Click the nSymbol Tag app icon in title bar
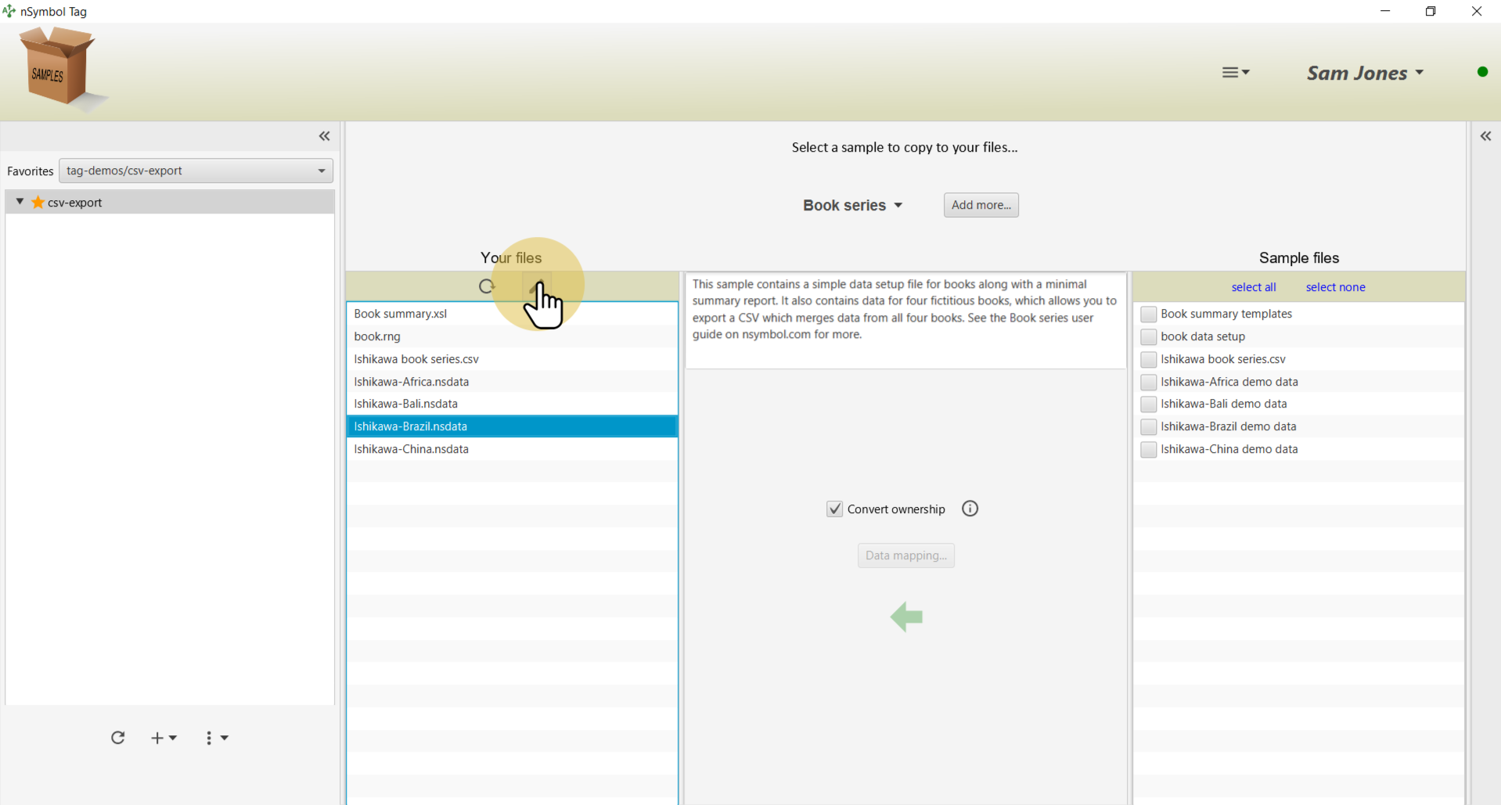The image size is (1501, 805). pyautogui.click(x=9, y=11)
